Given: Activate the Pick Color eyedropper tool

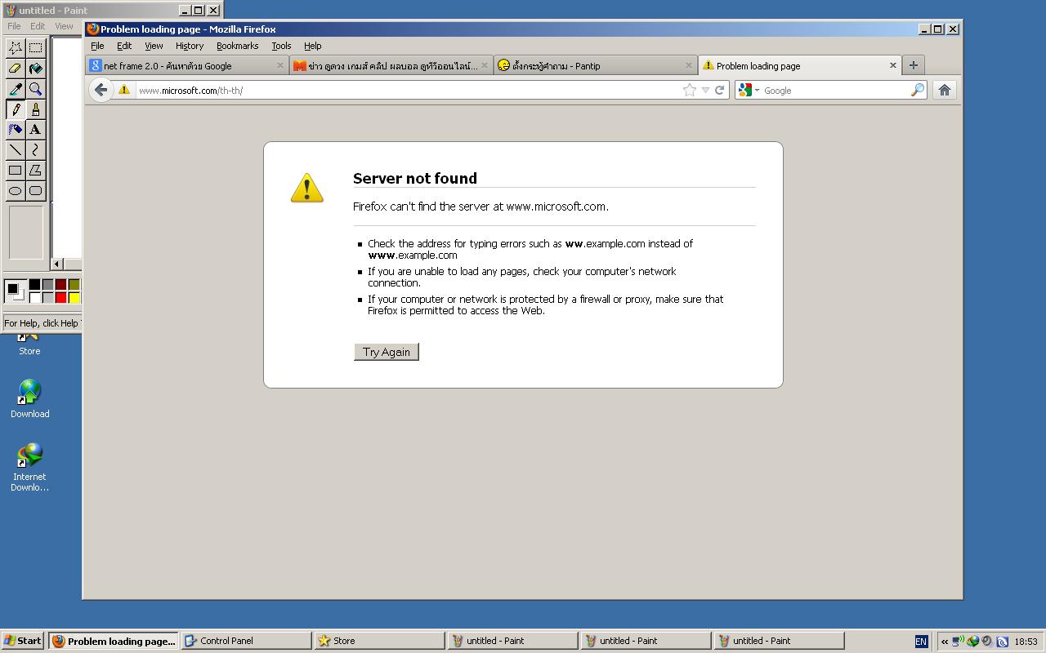Looking at the screenshot, I should point(15,89).
